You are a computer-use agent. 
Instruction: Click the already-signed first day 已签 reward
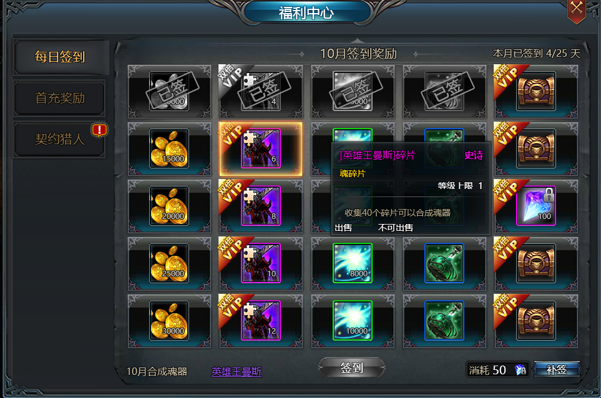point(169,91)
